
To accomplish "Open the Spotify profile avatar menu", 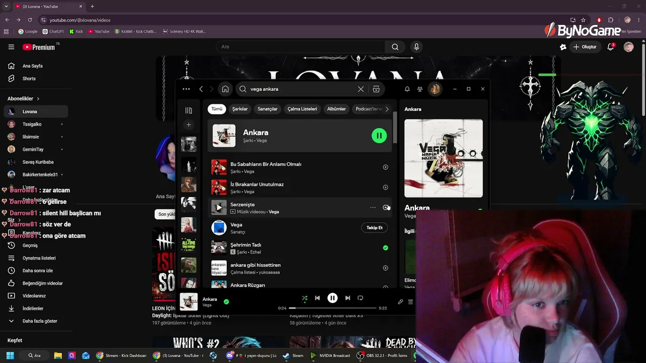I will 435,89.
